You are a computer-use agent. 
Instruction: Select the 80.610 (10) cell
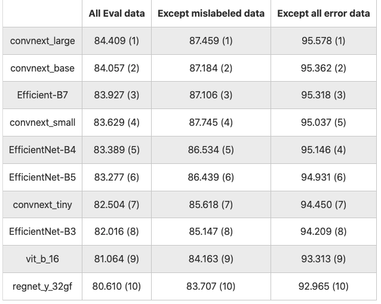coord(116,287)
